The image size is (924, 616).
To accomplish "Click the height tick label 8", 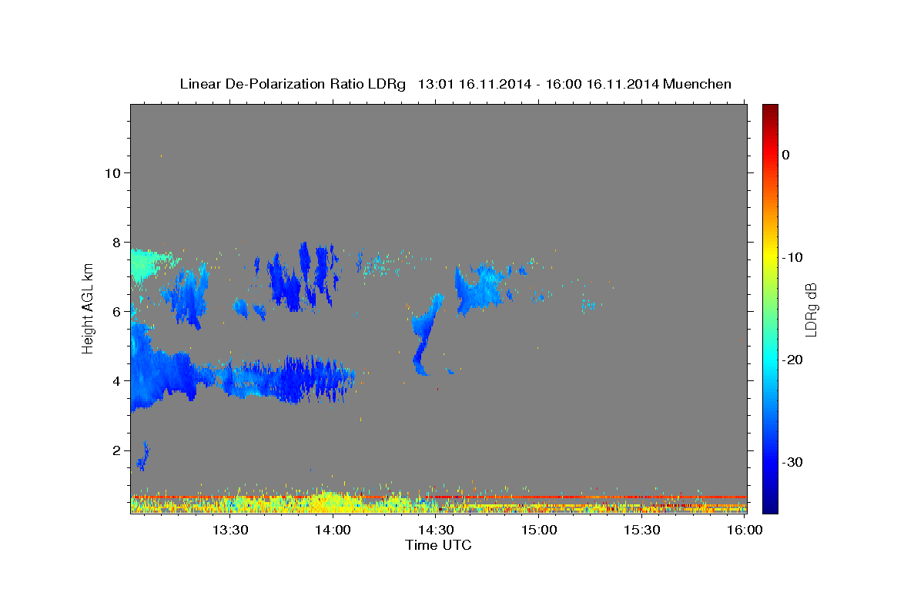I will click(115, 242).
